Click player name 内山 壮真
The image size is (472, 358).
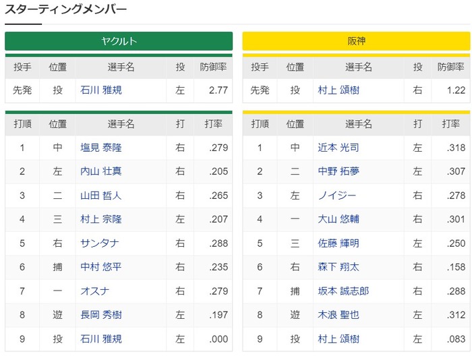100,171
